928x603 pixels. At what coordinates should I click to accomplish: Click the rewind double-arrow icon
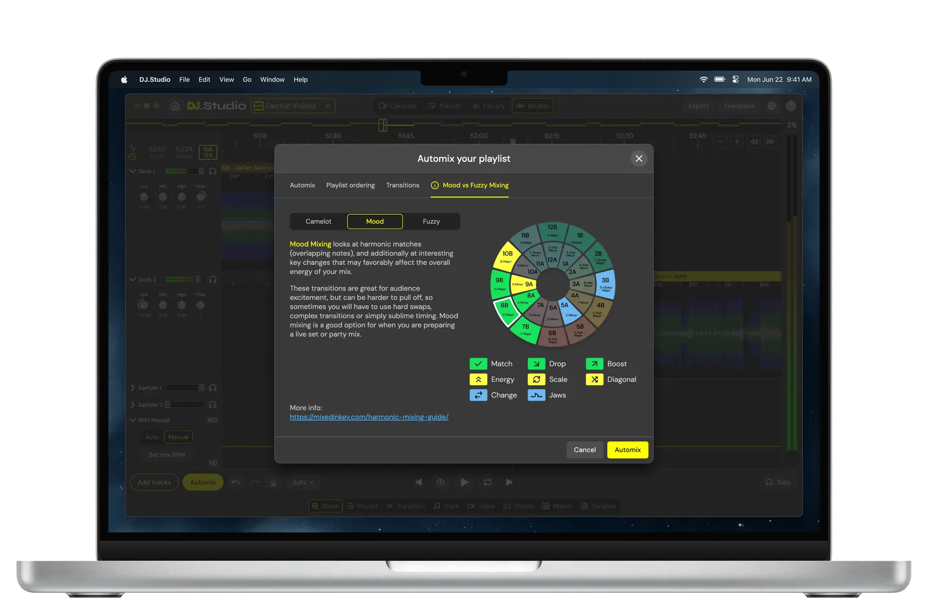754,142
